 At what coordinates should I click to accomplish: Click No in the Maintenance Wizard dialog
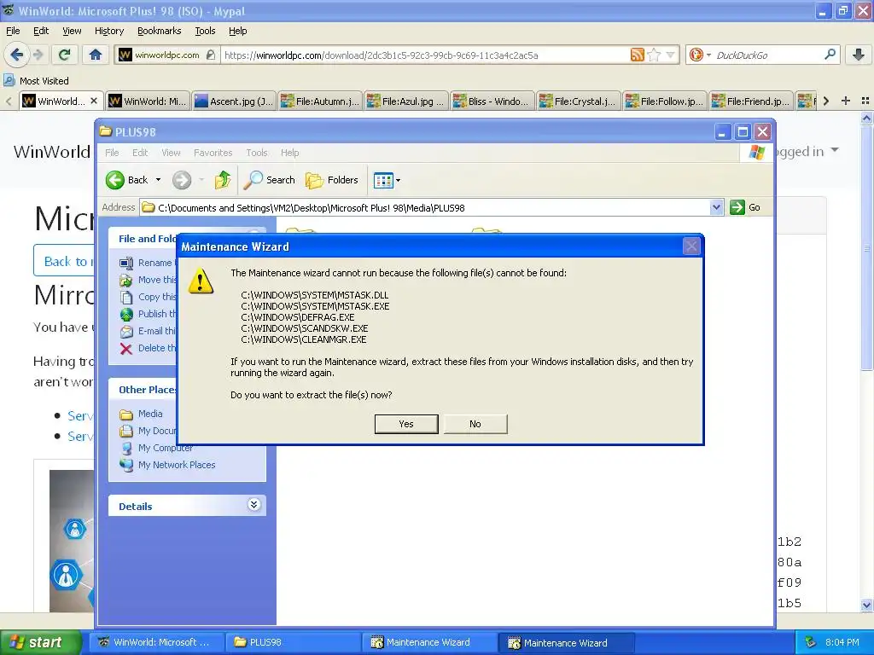(x=475, y=424)
